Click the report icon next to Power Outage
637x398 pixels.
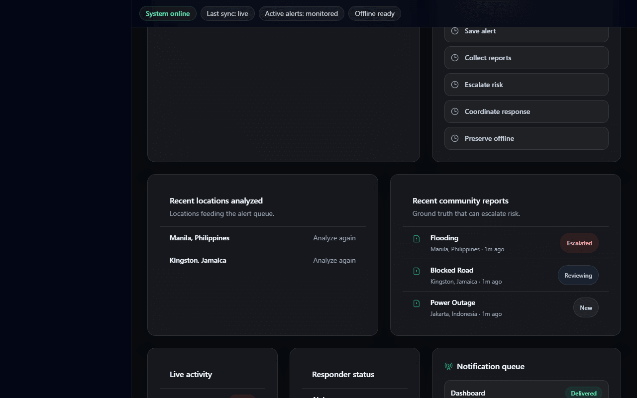click(417, 303)
